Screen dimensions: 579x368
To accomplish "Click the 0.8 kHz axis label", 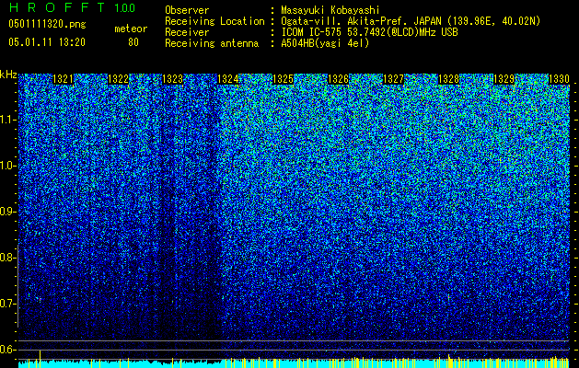I will [7, 258].
